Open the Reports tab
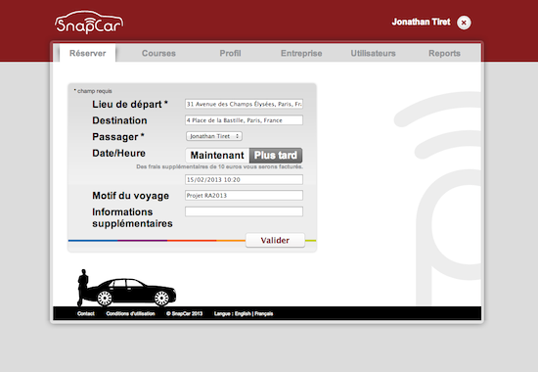 [x=444, y=53]
